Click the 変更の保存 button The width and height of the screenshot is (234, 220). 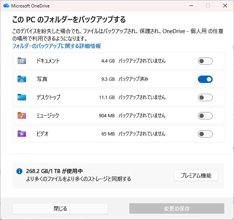point(177,208)
